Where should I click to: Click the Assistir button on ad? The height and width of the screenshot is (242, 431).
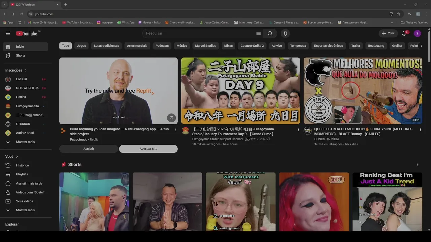click(89, 149)
